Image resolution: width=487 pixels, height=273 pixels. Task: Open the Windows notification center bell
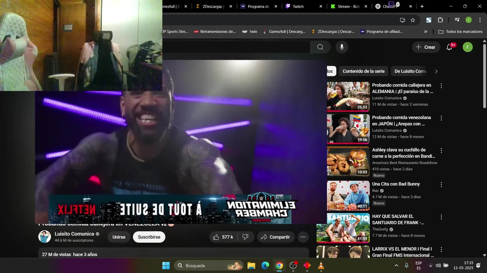coord(478,265)
